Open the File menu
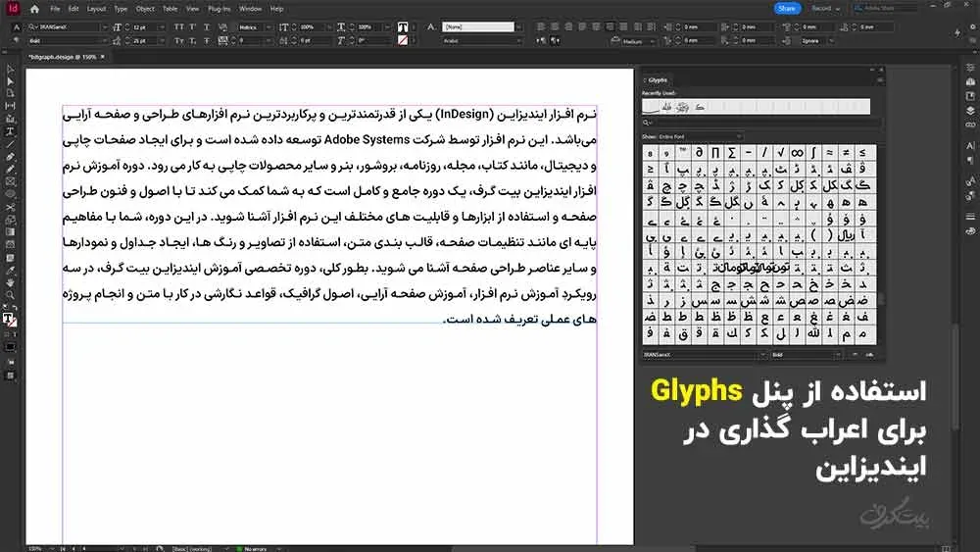 pyautogui.click(x=55, y=9)
